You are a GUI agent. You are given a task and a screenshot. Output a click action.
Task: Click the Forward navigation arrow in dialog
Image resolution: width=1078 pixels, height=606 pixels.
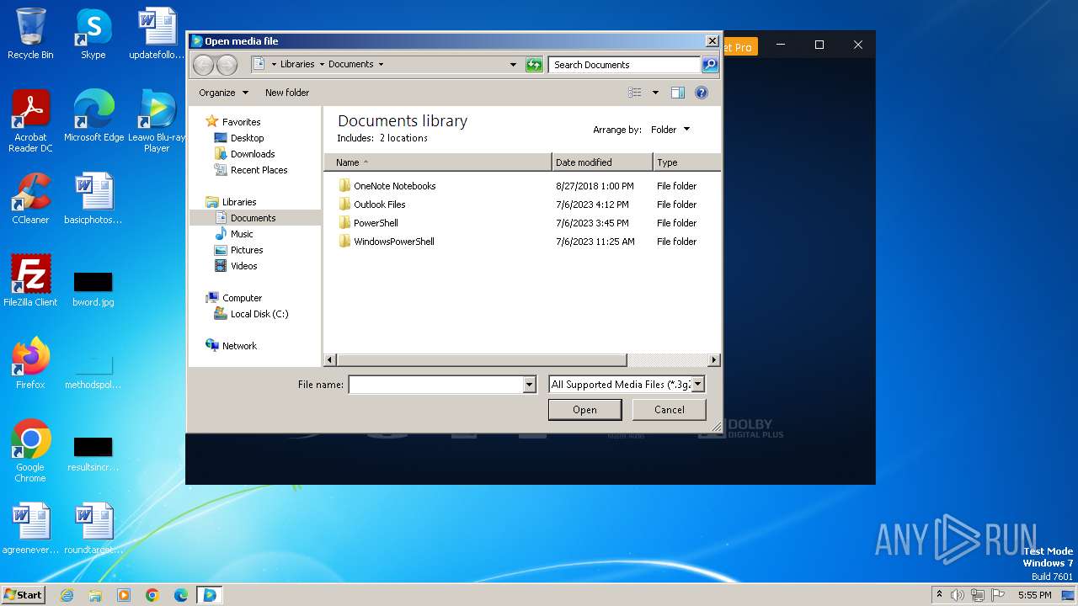click(x=227, y=65)
